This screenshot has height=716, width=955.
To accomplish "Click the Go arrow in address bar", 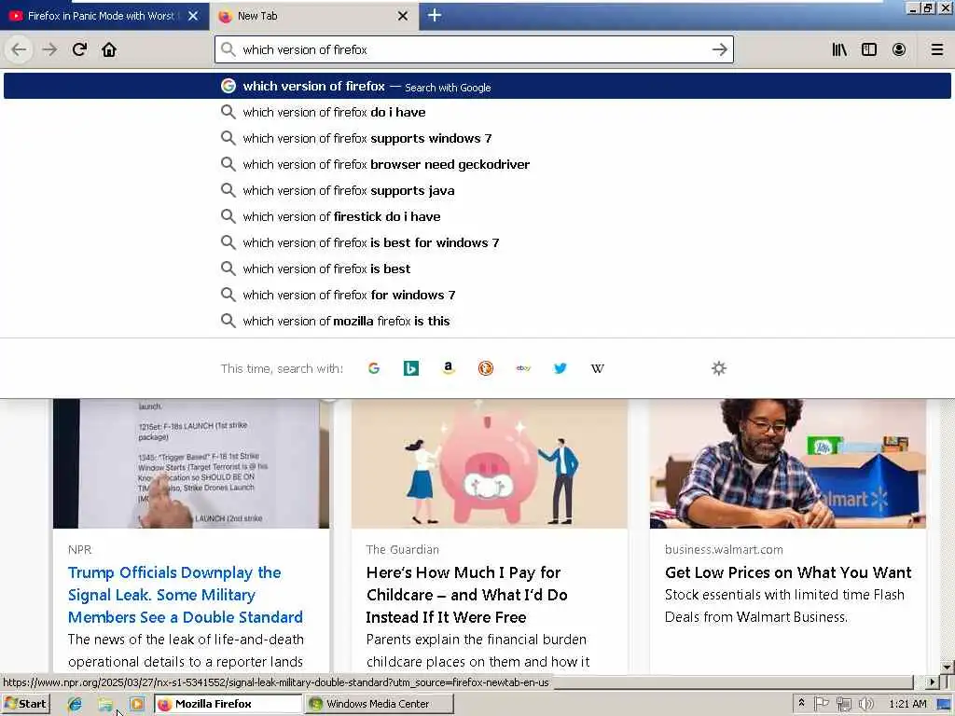I will point(719,50).
